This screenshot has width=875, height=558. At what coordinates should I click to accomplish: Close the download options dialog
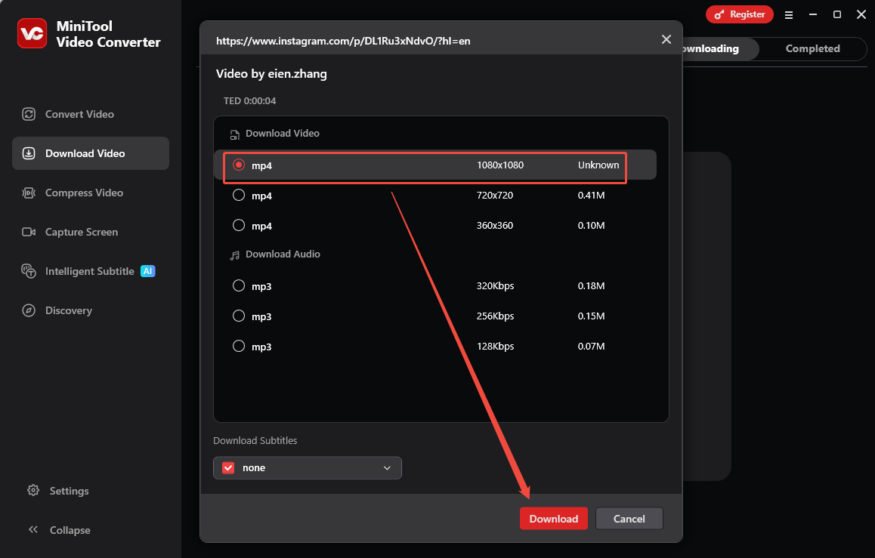coord(666,39)
